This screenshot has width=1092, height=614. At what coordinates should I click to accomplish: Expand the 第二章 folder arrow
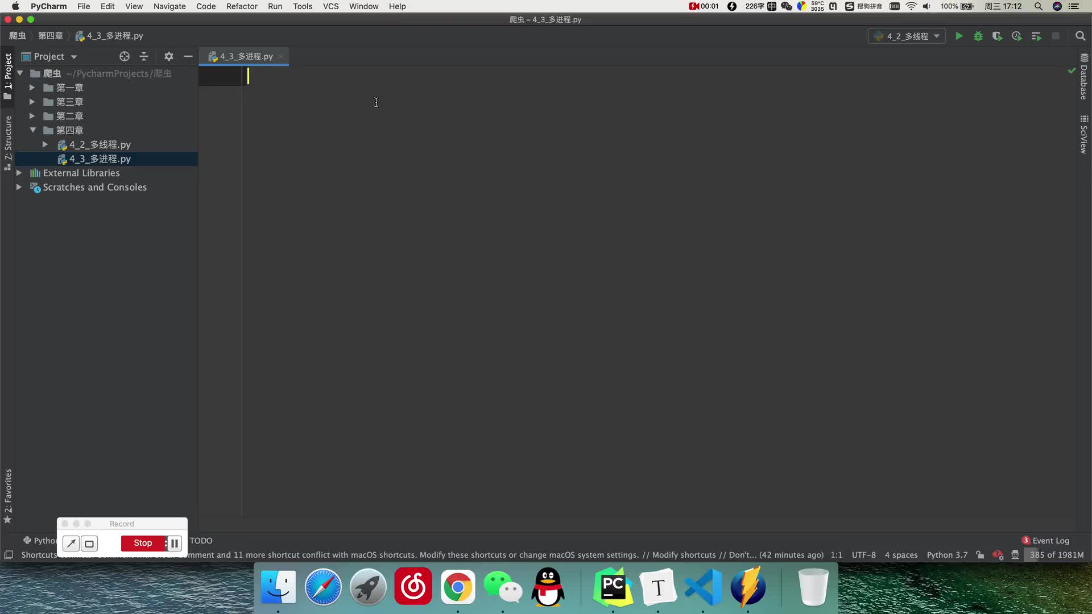(32, 116)
